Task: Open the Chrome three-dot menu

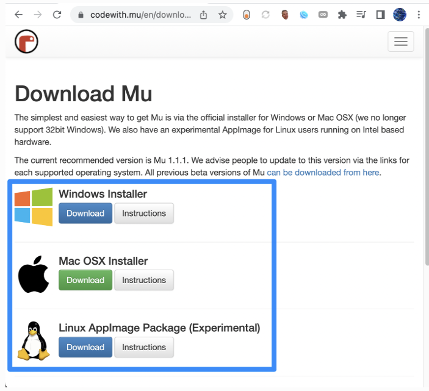Action: click(x=419, y=15)
